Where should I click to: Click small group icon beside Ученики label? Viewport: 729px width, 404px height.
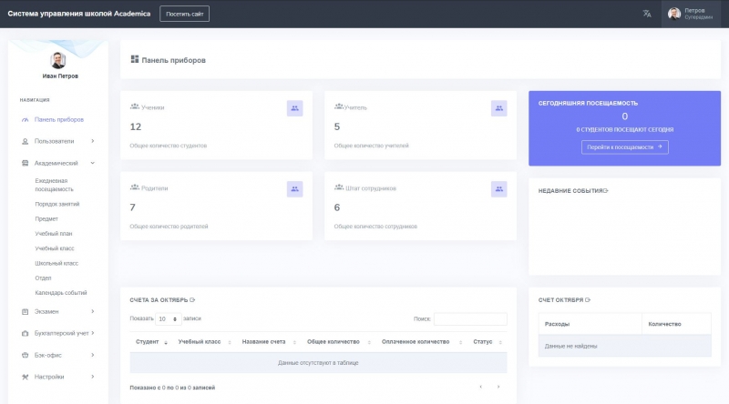click(134, 106)
